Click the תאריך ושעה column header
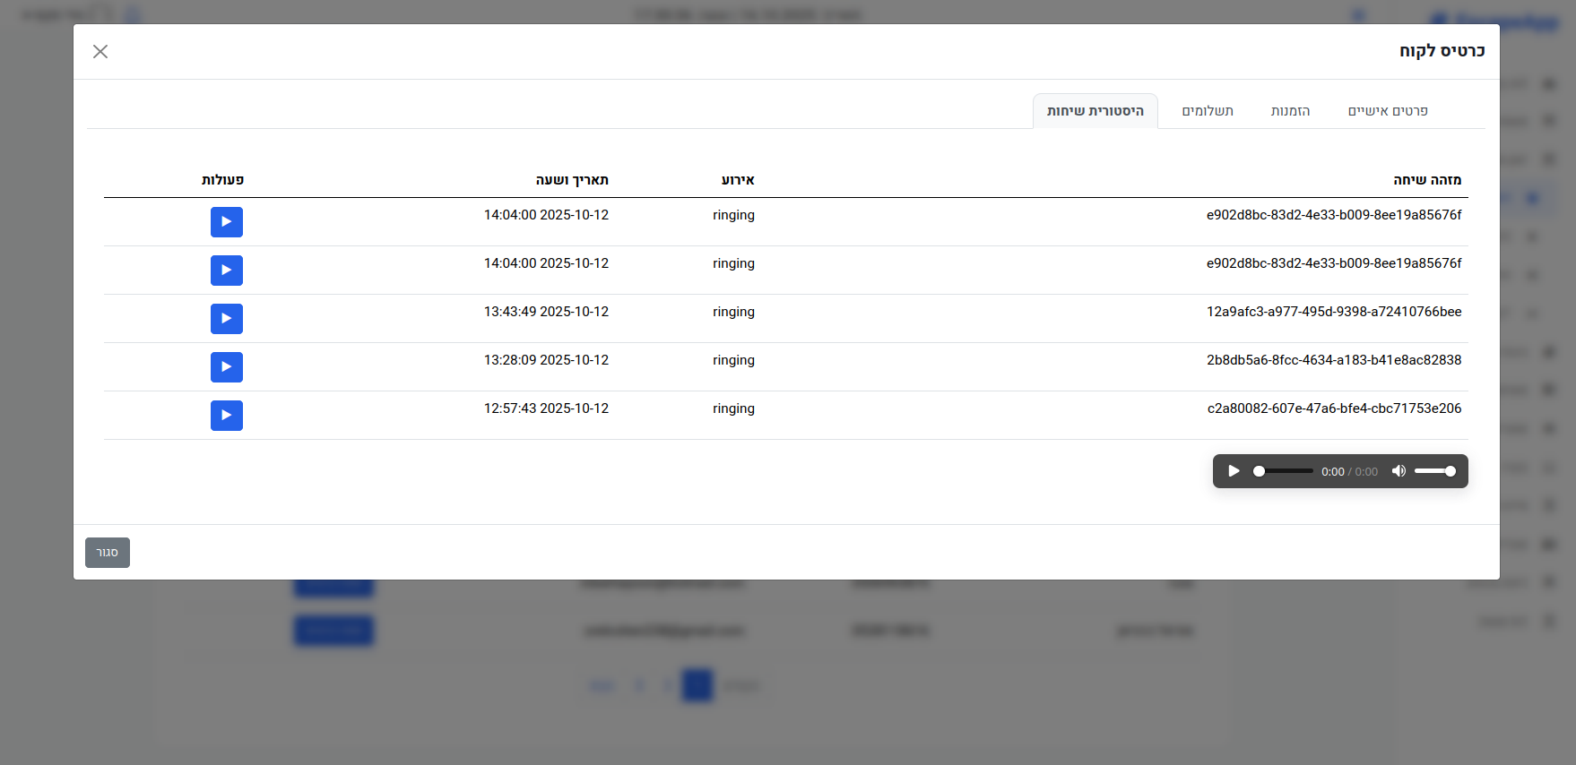The width and height of the screenshot is (1576, 765). click(572, 180)
